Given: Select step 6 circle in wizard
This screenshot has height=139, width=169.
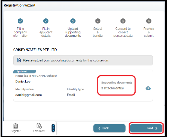Looking at the screenshot, I should (149, 21).
